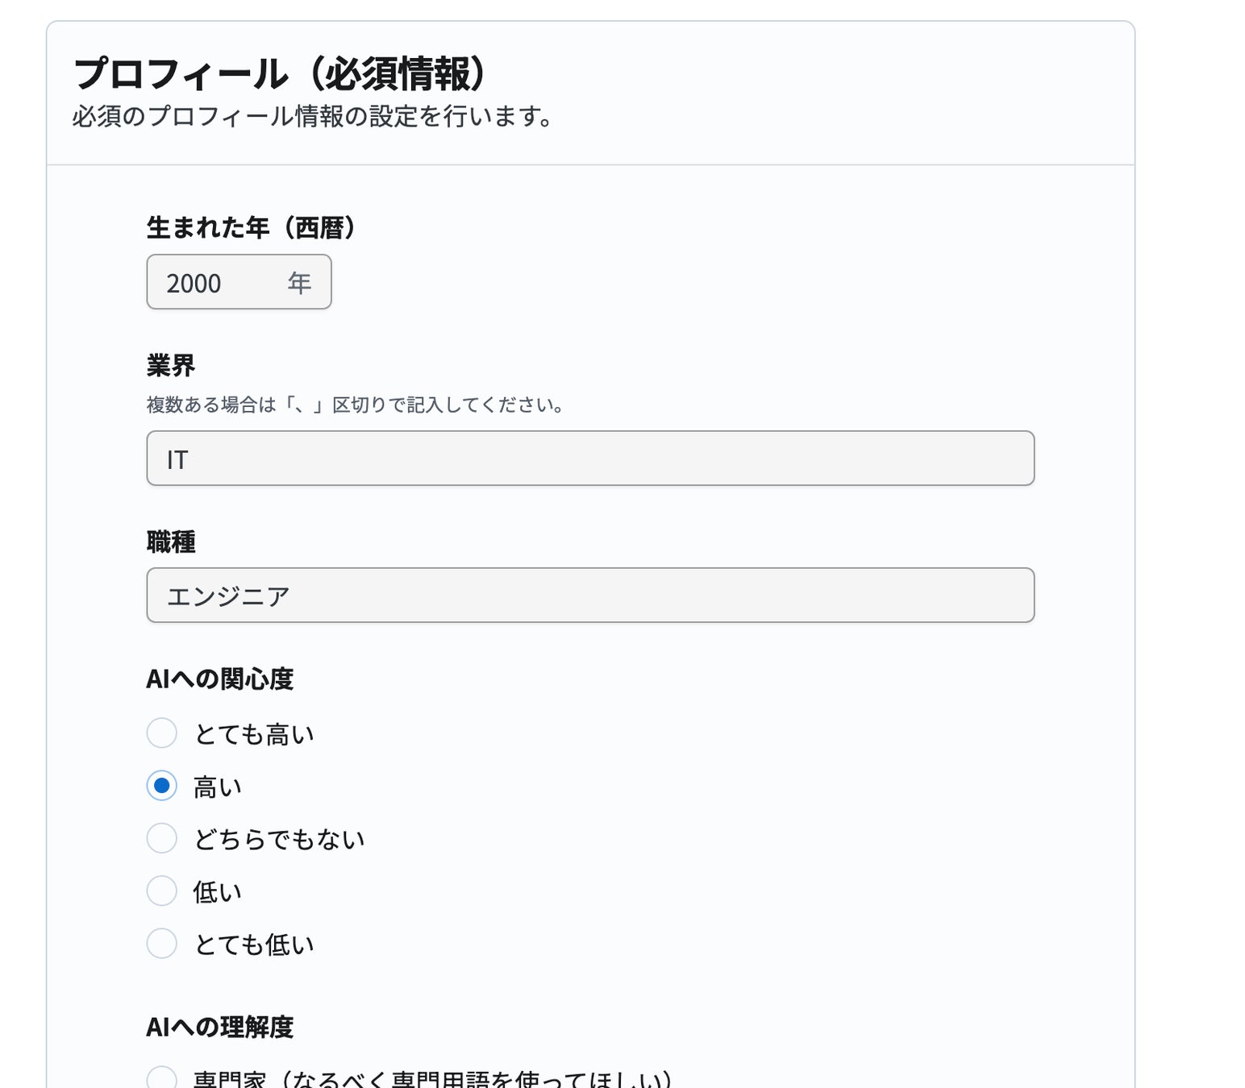Image resolution: width=1245 pixels, height=1088 pixels.
Task: Select the 専門家 radio button
Action: point(162,1078)
